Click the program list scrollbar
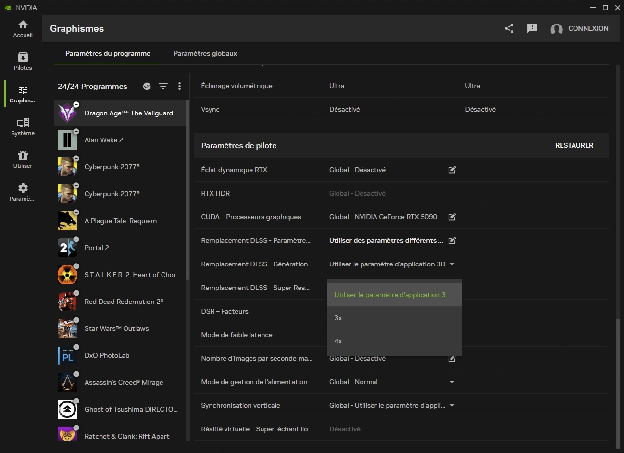The height and width of the screenshot is (453, 624). [187, 190]
